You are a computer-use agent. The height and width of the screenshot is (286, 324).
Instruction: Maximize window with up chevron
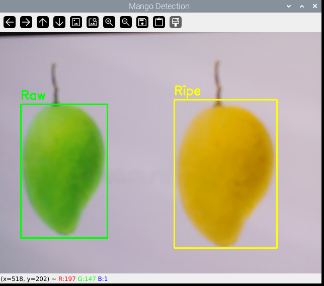302,6
